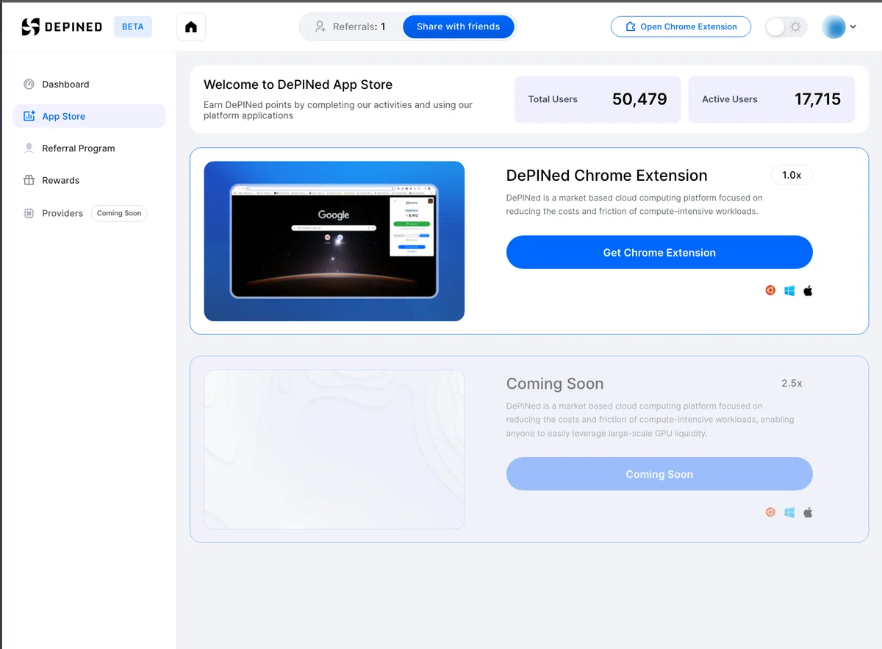
Task: Click Get Chrome Extension button
Action: pos(659,252)
